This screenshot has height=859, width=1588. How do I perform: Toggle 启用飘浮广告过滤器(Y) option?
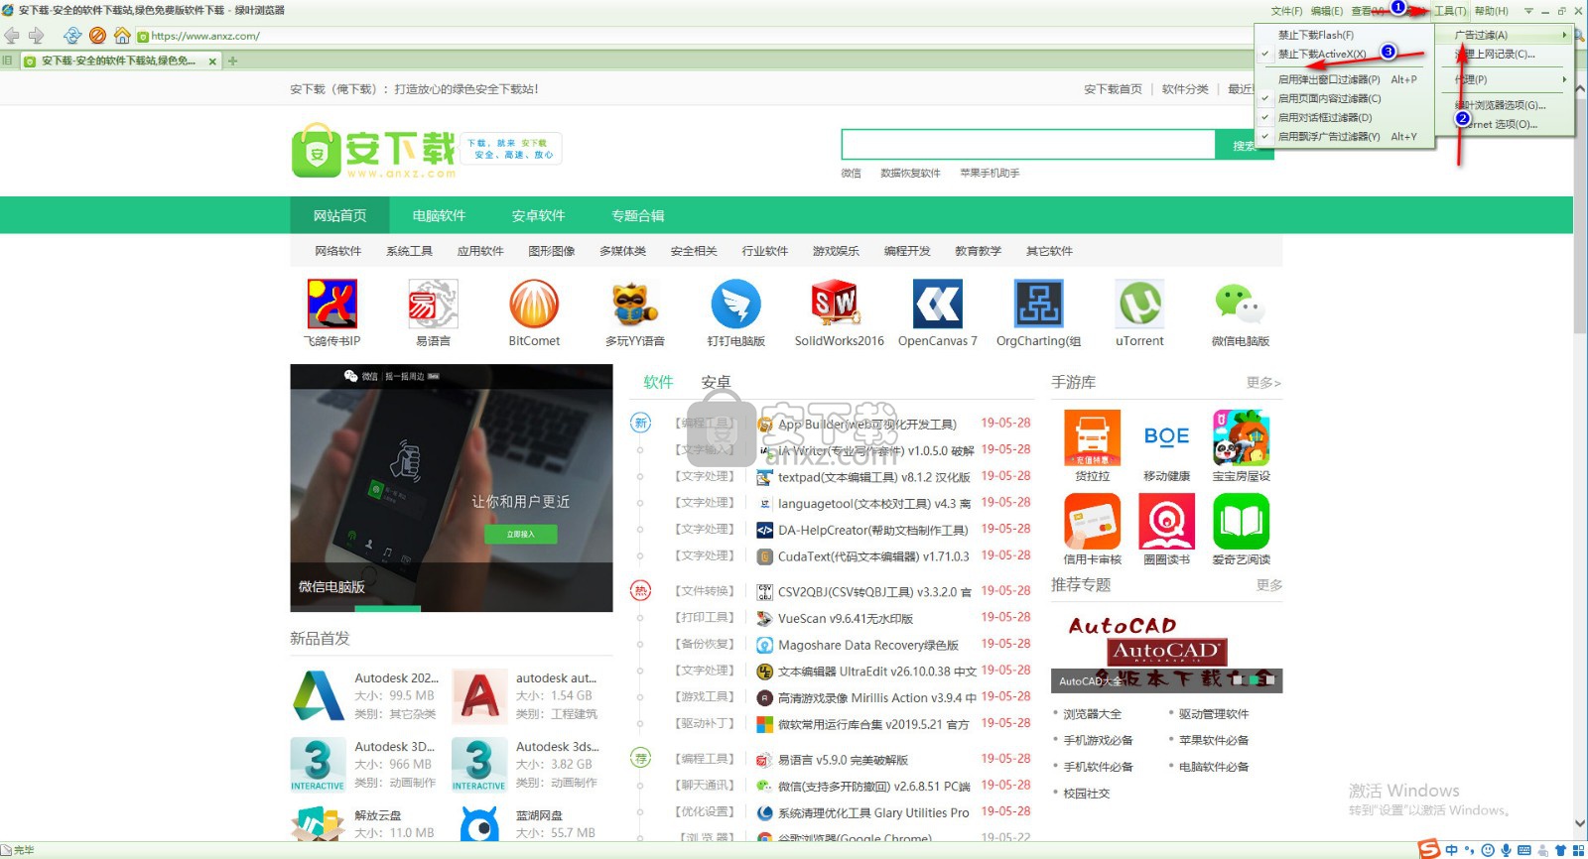(x=1345, y=137)
